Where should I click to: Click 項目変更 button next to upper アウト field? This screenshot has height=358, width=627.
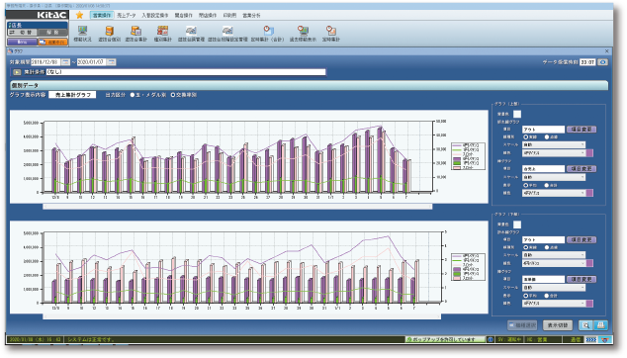tap(582, 130)
